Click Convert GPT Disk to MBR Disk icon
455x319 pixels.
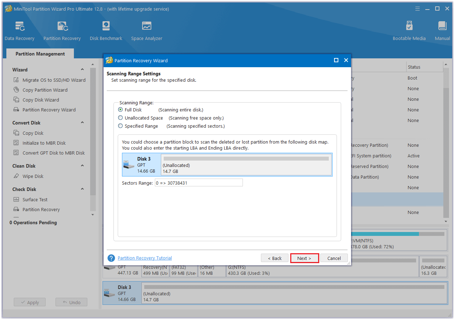pyautogui.click(x=16, y=153)
